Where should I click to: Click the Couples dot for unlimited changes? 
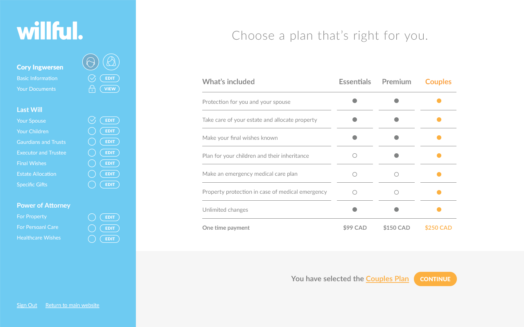tap(439, 210)
